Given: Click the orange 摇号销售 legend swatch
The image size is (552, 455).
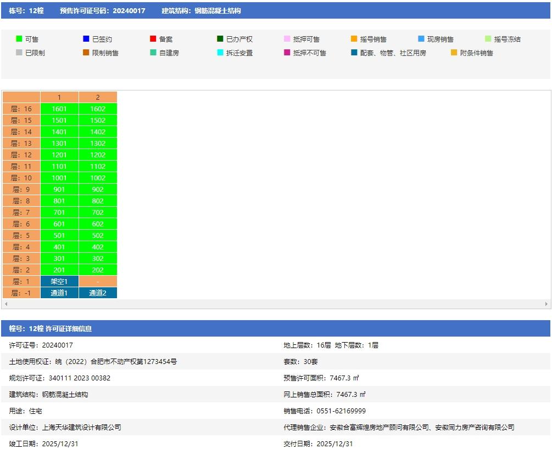Looking at the screenshot, I should click(354, 39).
